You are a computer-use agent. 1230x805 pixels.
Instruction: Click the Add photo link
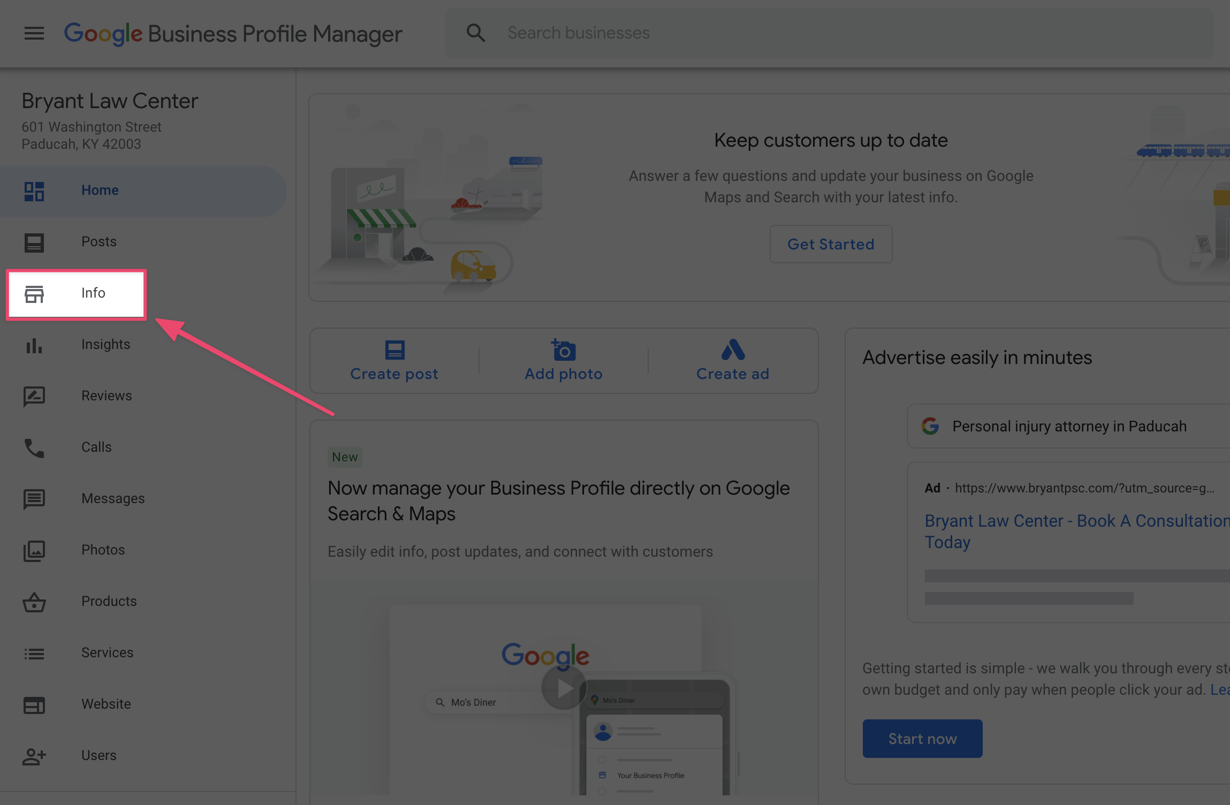pyautogui.click(x=564, y=374)
